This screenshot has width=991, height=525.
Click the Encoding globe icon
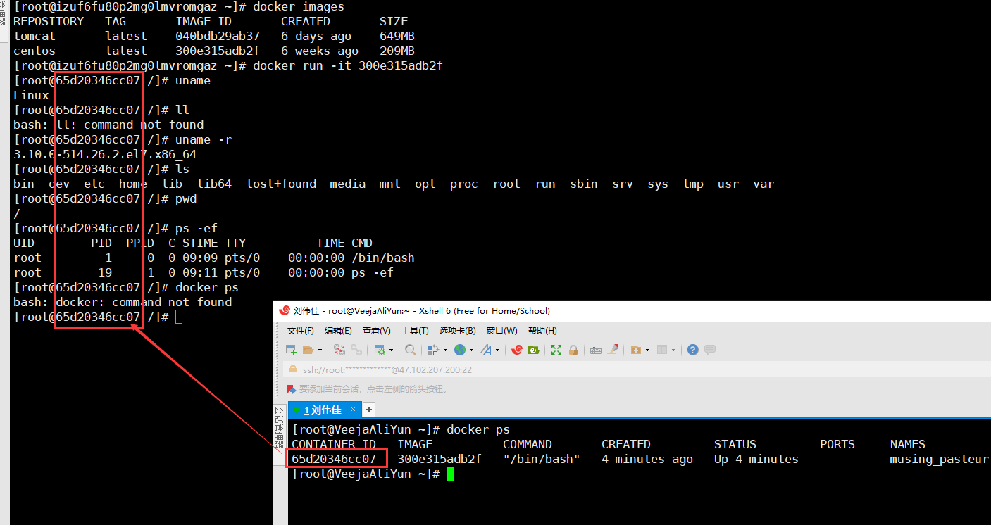coord(460,350)
